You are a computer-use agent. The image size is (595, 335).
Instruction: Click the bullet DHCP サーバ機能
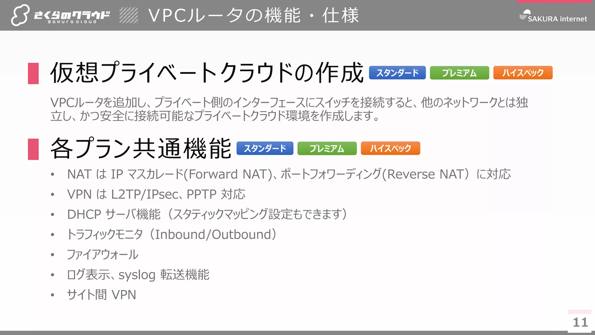pos(207,214)
